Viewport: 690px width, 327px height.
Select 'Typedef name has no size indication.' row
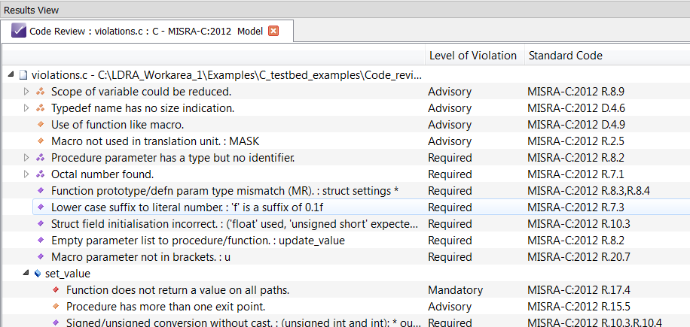pyautogui.click(x=142, y=108)
